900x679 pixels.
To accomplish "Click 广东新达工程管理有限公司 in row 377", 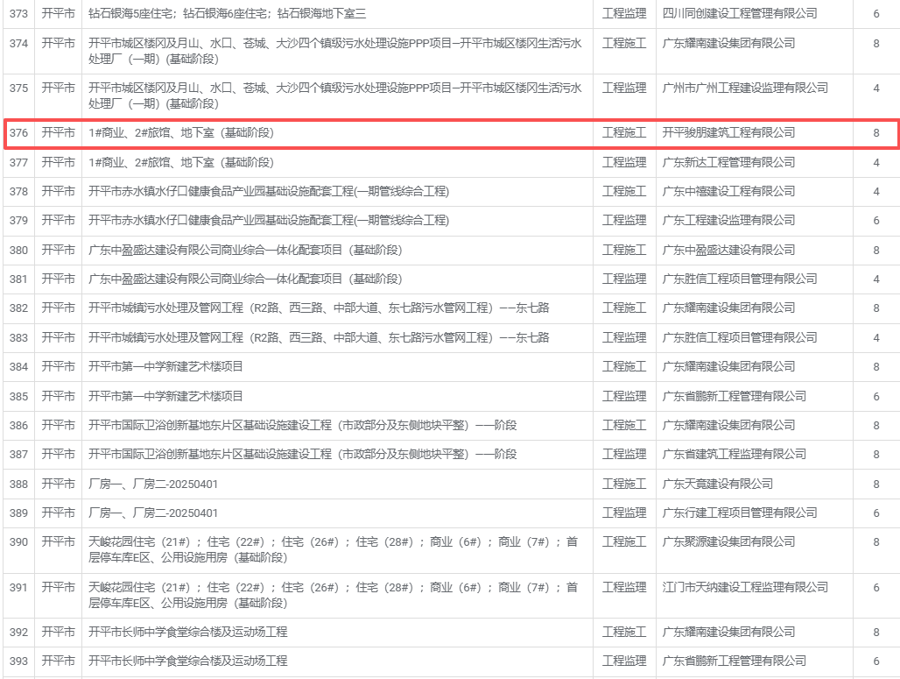I will click(x=728, y=162).
